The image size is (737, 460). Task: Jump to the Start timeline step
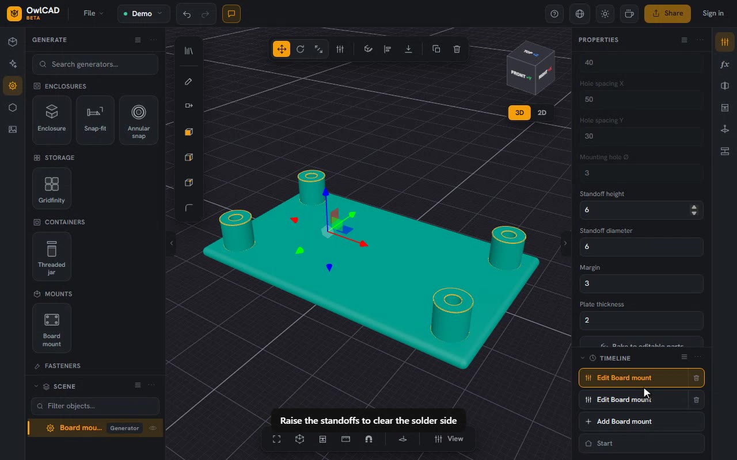641,443
